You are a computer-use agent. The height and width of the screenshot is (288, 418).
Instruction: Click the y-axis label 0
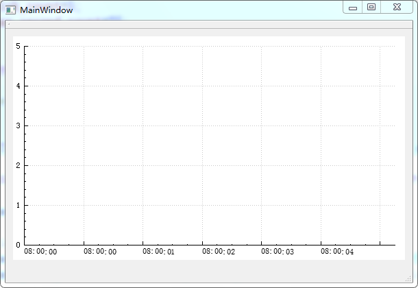(x=18, y=245)
